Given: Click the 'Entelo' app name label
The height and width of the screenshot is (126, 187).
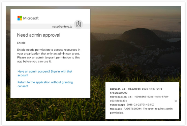Looking at the screenshot, I should pyautogui.click(x=21, y=43).
